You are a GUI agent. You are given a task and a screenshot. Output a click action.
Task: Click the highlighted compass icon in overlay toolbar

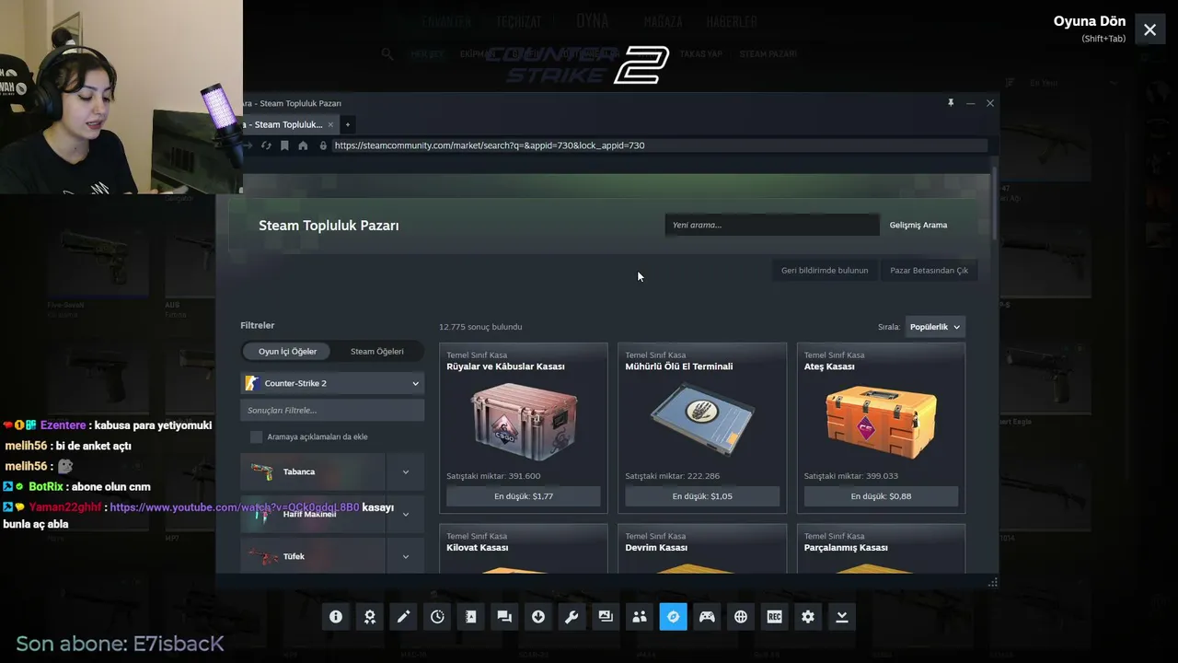(673, 617)
